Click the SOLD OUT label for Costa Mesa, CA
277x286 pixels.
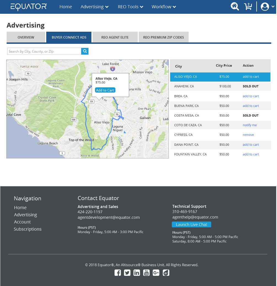(x=251, y=115)
